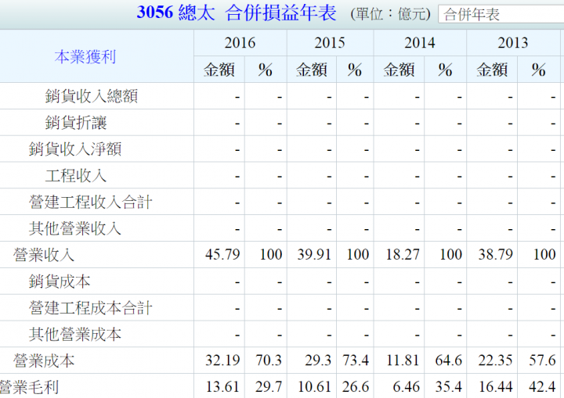Click the 2015 gross profit value 10.61
Screen dimensions: 564x398
click(314, 387)
